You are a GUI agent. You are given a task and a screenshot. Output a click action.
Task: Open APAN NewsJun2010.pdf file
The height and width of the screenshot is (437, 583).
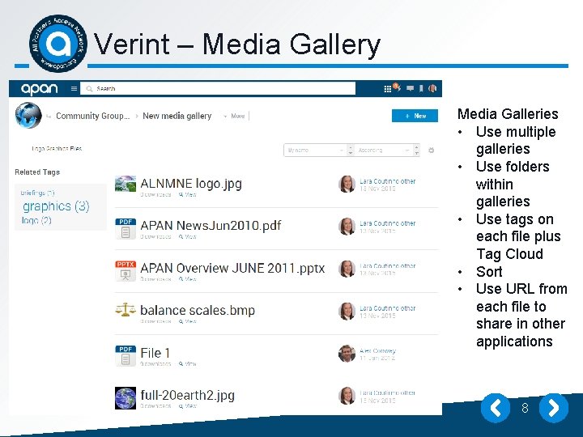pos(211,225)
